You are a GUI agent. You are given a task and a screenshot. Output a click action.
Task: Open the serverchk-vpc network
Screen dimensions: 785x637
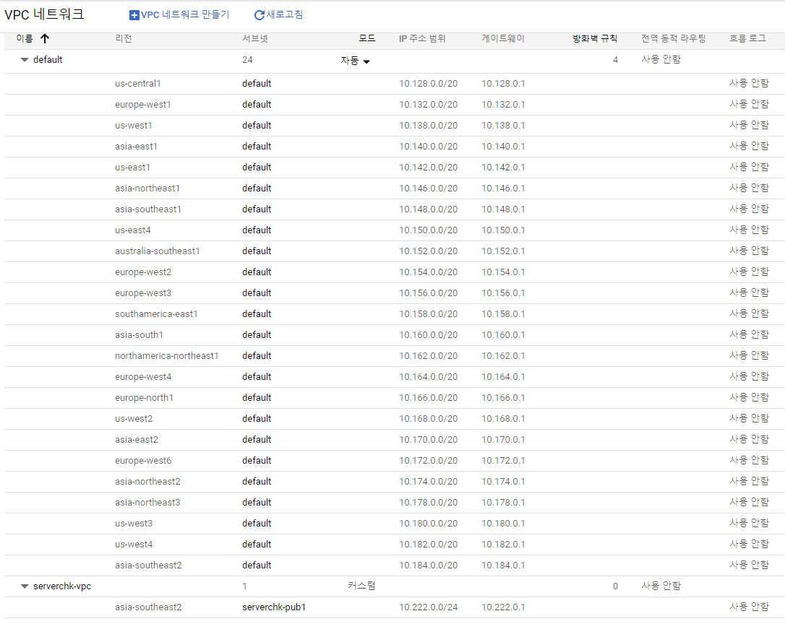[x=62, y=586]
